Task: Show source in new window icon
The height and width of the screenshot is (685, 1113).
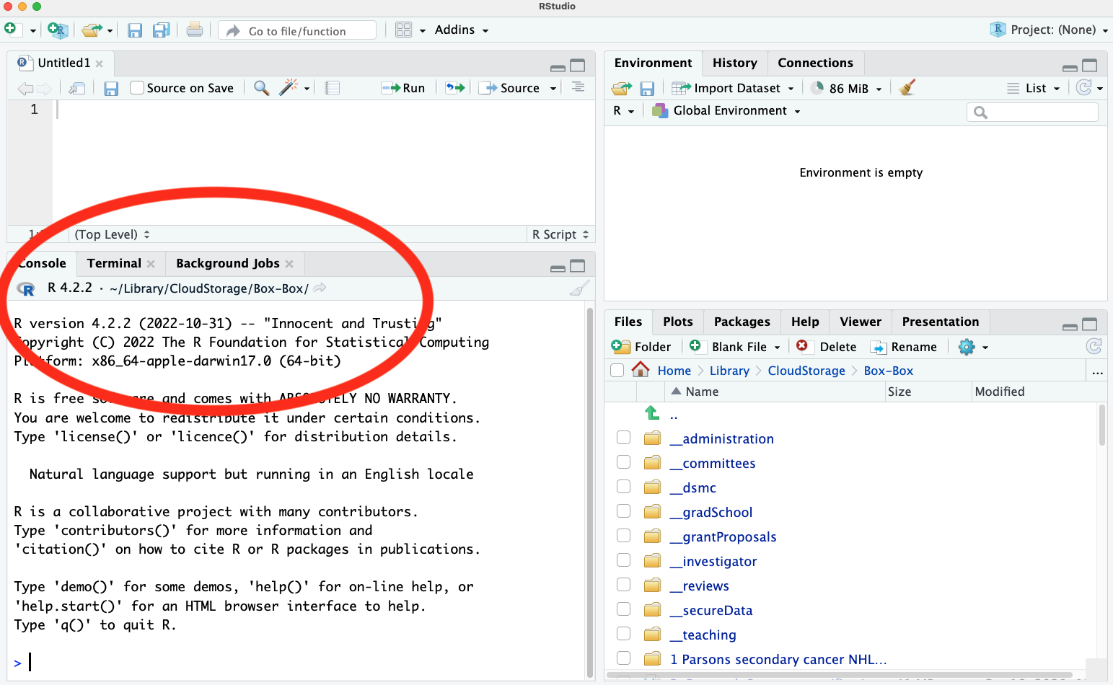Action: pos(77,88)
